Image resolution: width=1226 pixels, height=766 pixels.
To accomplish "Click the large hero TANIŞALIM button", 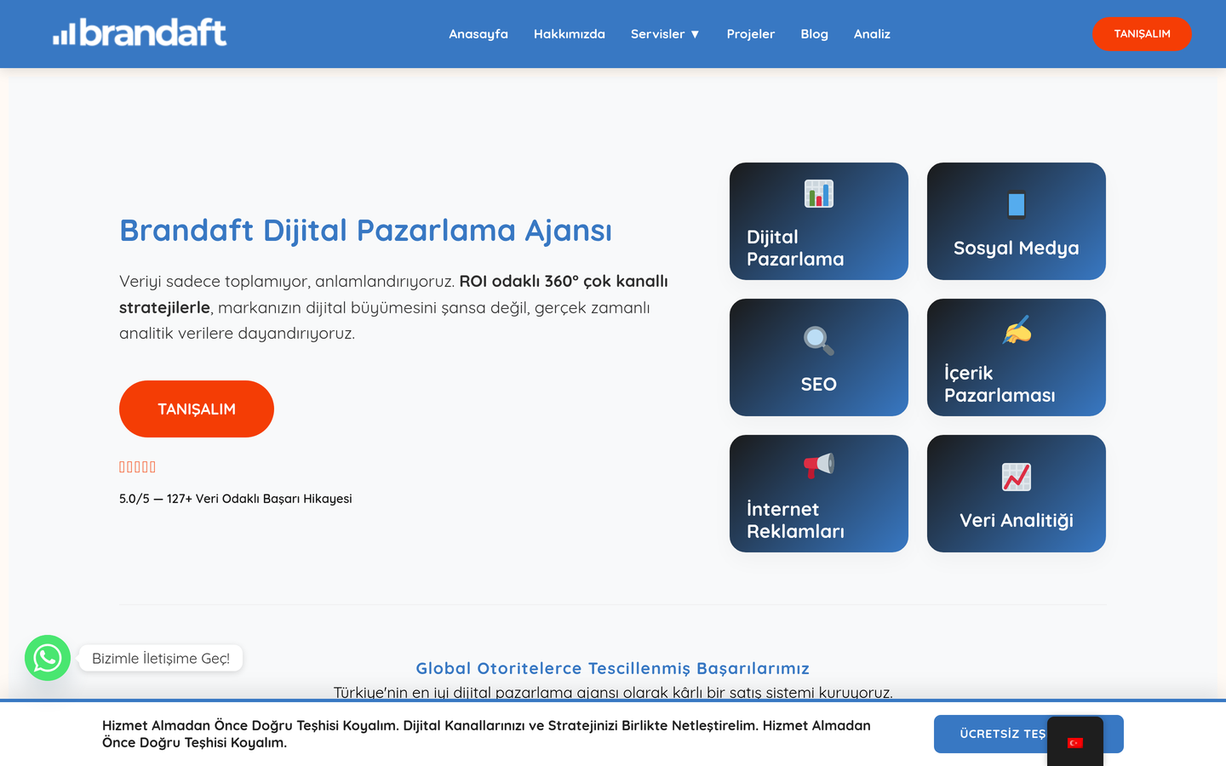I will coord(197,409).
